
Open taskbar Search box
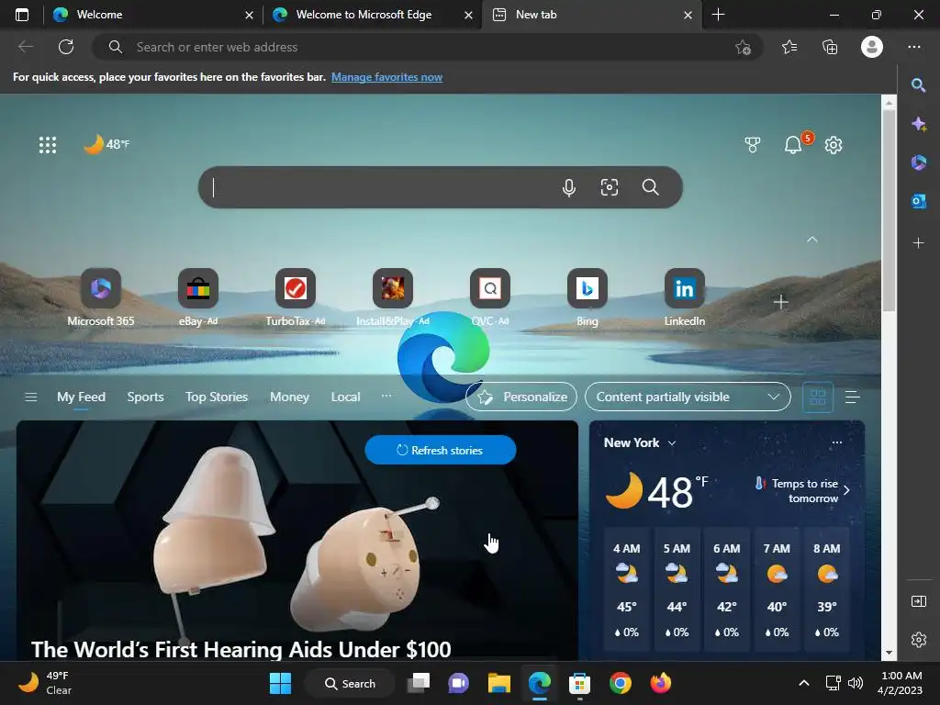tap(350, 683)
